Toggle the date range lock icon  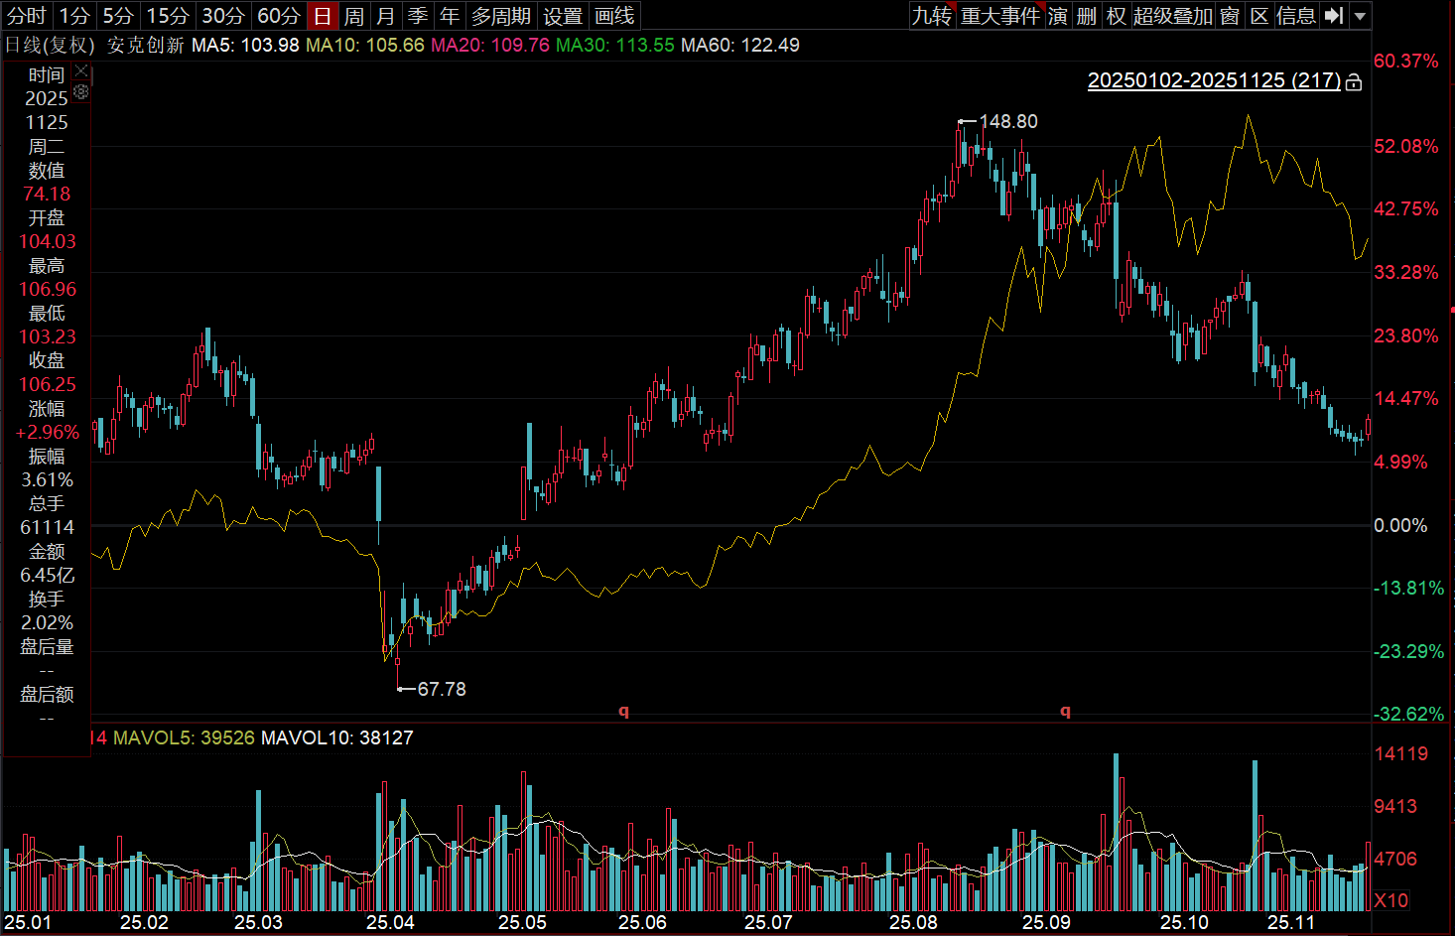[x=1353, y=82]
